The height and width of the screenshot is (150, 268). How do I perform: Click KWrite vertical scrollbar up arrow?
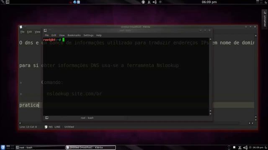click(256, 36)
